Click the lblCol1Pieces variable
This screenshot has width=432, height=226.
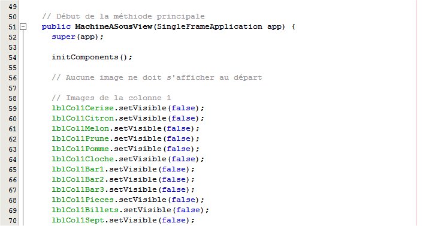83,200
